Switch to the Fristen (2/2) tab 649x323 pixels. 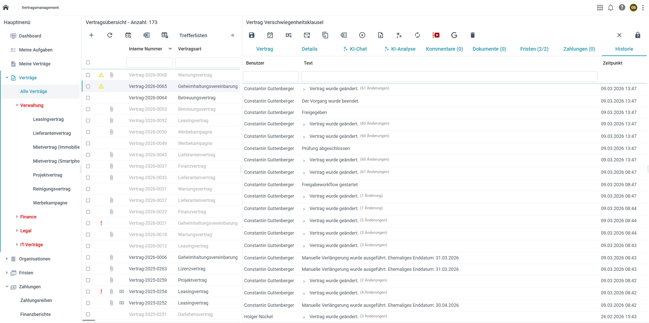point(534,49)
